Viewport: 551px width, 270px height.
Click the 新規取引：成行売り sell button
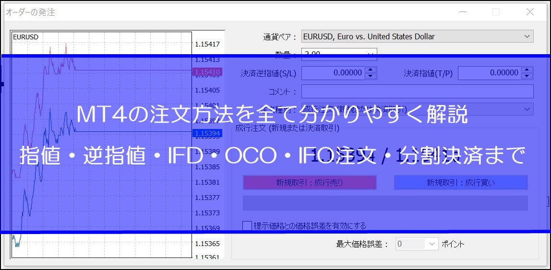click(x=309, y=183)
